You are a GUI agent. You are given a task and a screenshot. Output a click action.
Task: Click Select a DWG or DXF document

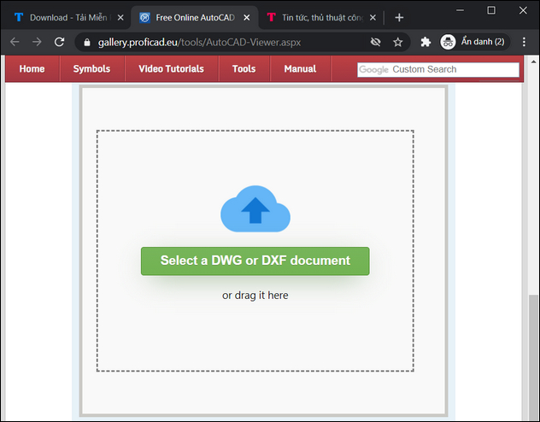point(255,261)
